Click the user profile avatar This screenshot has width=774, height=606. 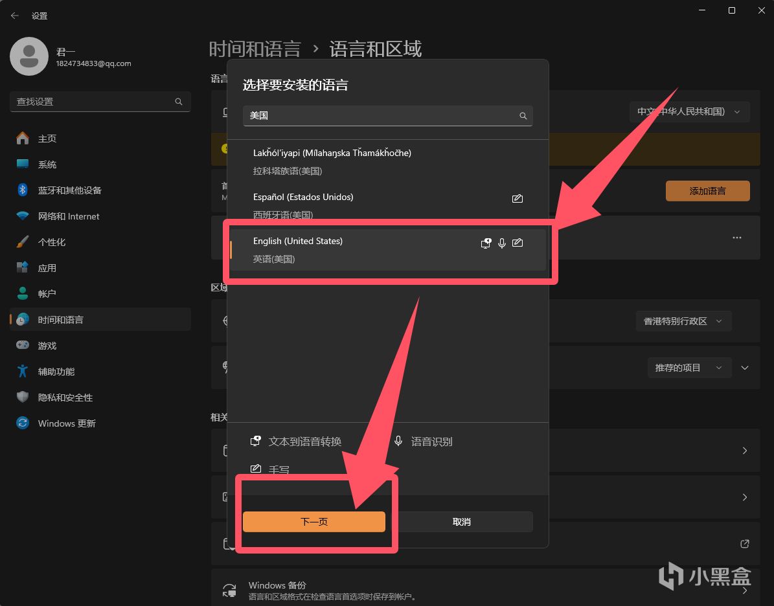pyautogui.click(x=28, y=57)
